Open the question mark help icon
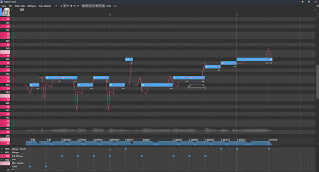This screenshot has width=319, height=172. point(56,6)
